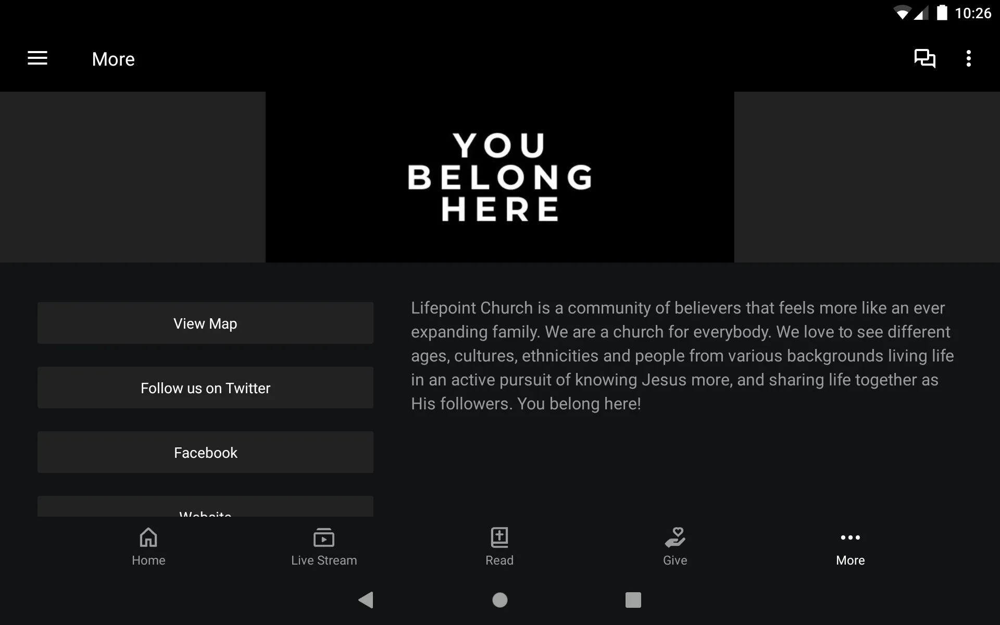Scroll down to reveal Website button
The image size is (1000, 625).
[x=205, y=514]
